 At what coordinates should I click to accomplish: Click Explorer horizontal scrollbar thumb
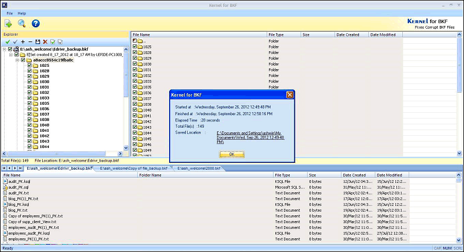click(x=56, y=154)
